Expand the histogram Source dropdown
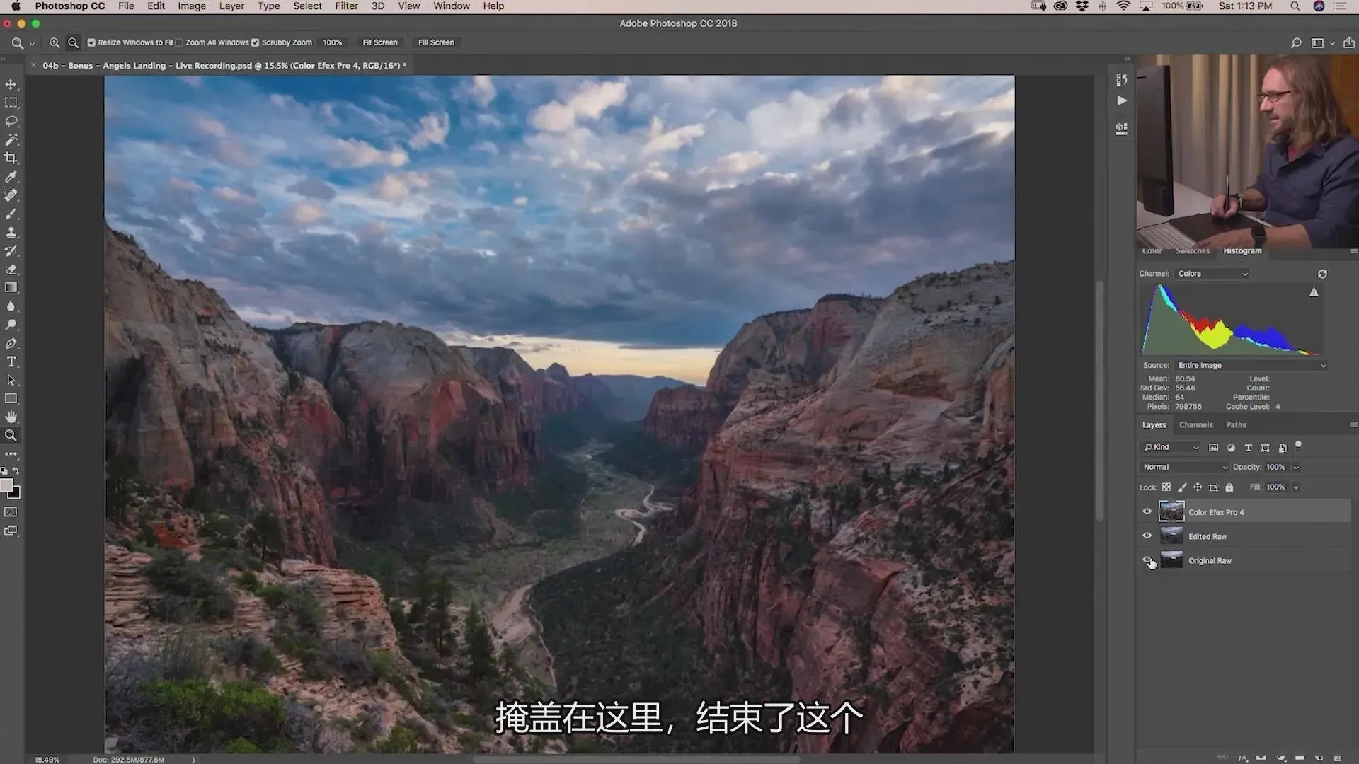 click(1251, 365)
